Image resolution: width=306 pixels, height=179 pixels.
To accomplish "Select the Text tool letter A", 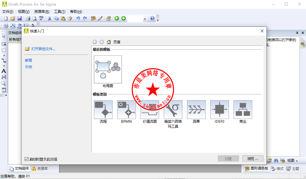I will tap(4, 71).
